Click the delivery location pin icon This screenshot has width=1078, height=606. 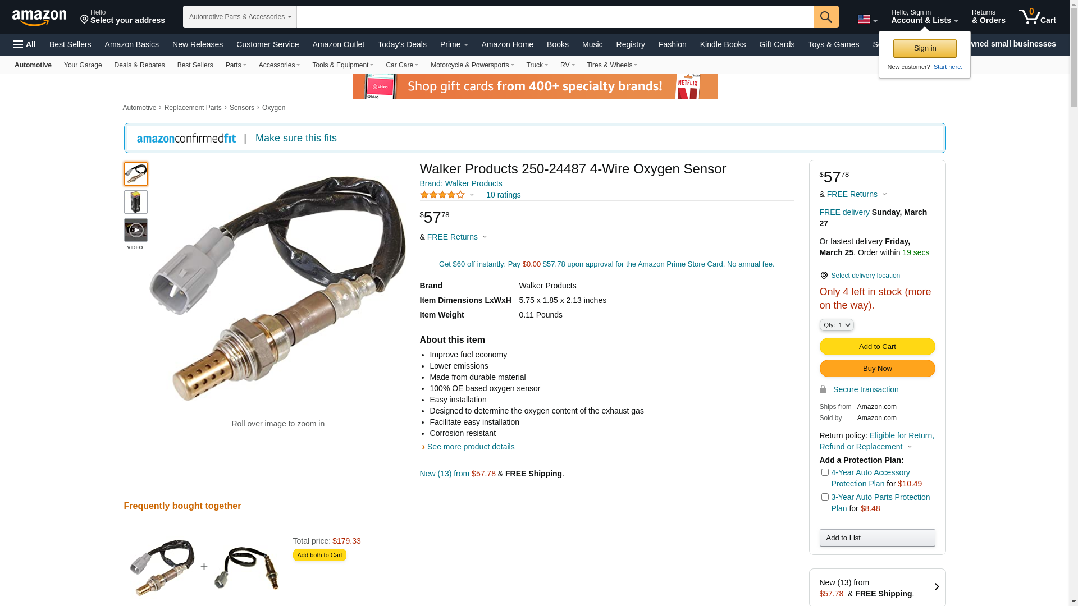click(x=824, y=276)
